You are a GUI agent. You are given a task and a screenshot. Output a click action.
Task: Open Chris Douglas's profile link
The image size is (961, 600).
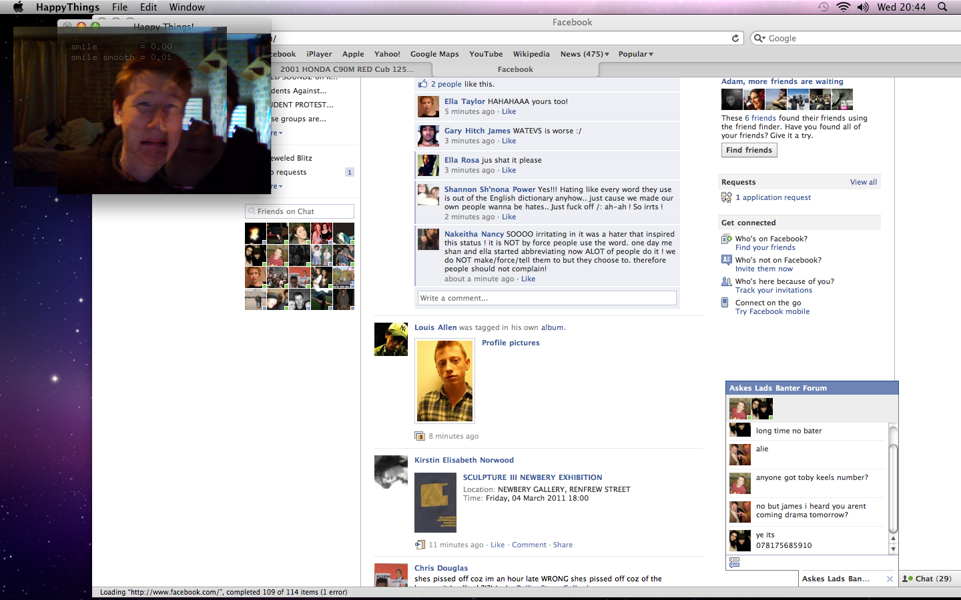click(441, 568)
